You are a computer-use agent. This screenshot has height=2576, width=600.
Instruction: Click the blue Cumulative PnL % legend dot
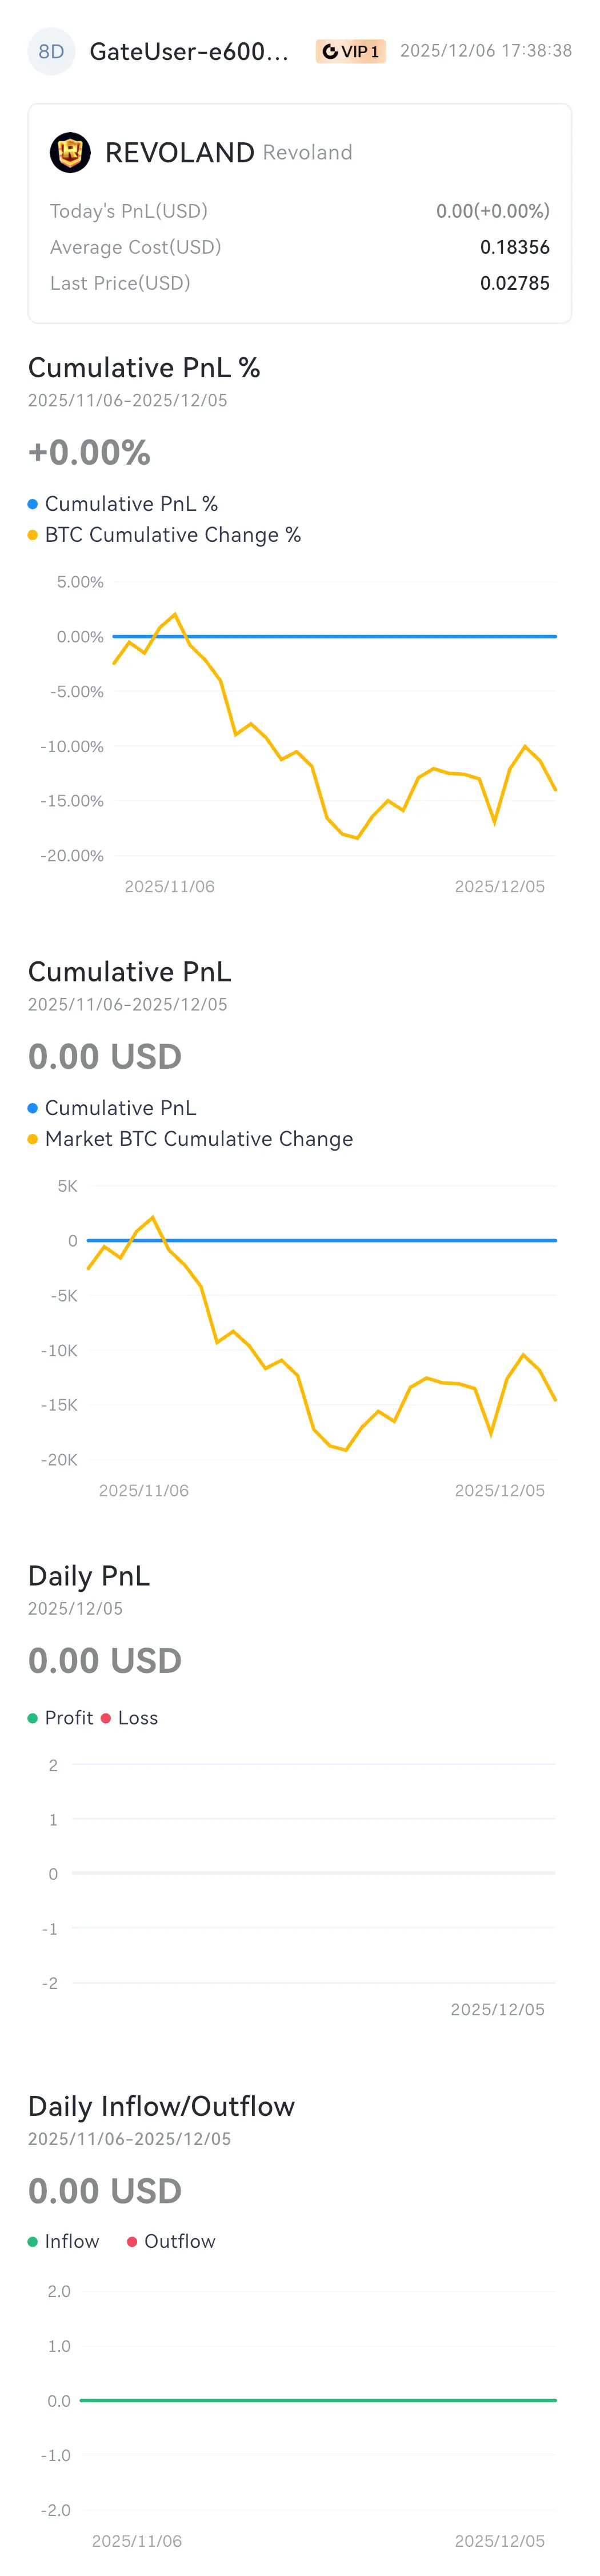[x=33, y=504]
